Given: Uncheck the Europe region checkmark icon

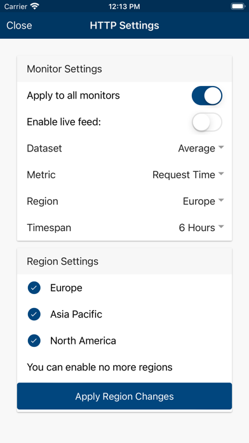Looking at the screenshot, I should (34, 288).
